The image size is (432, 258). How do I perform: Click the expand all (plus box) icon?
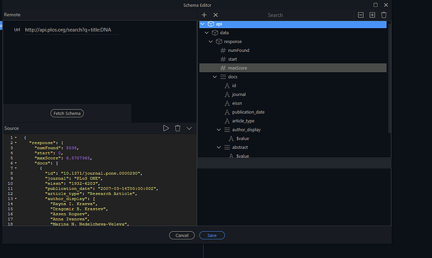(x=373, y=15)
